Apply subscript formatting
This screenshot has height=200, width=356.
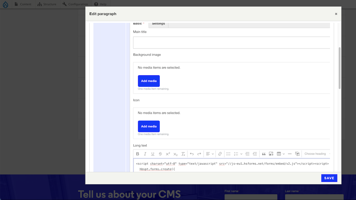[175, 154]
